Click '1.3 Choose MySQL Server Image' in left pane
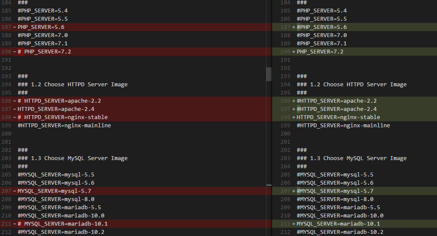This screenshot has height=236, width=437. 79,158
